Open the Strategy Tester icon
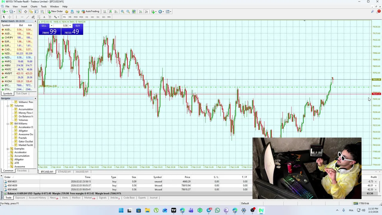 coord(42,11)
